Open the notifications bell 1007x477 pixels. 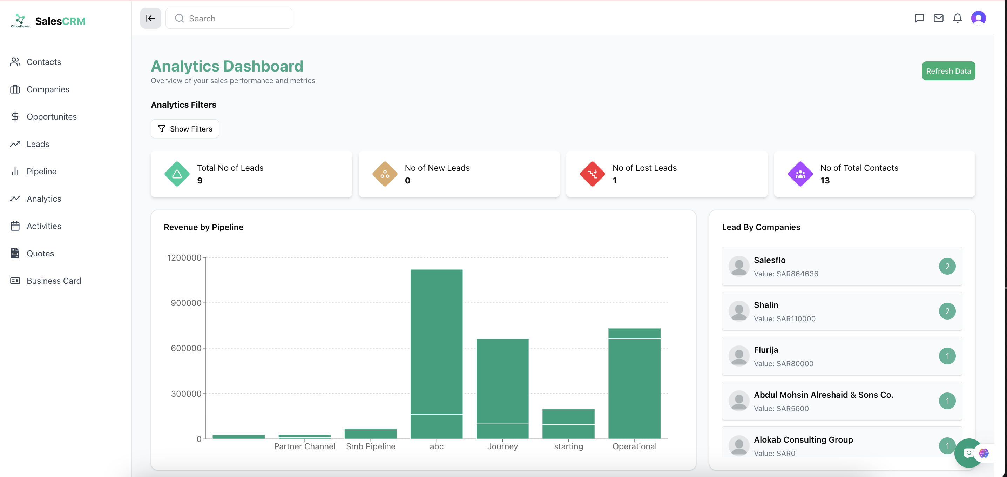tap(957, 18)
